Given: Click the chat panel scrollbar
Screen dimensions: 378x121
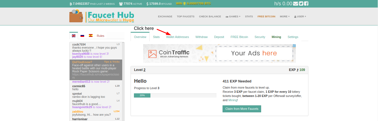Looking at the screenshot, I should click(124, 81).
